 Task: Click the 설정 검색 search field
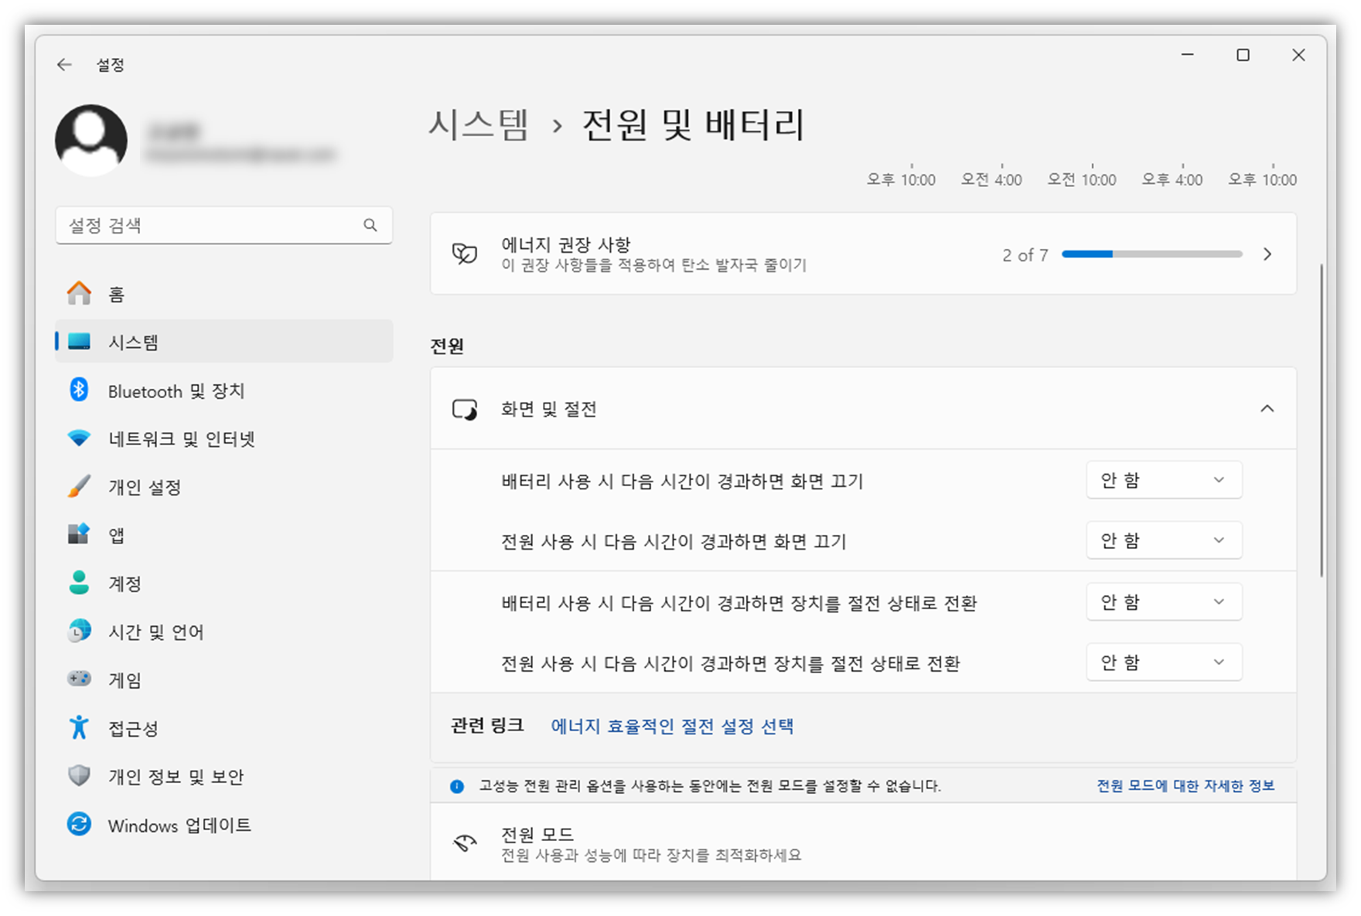[224, 225]
